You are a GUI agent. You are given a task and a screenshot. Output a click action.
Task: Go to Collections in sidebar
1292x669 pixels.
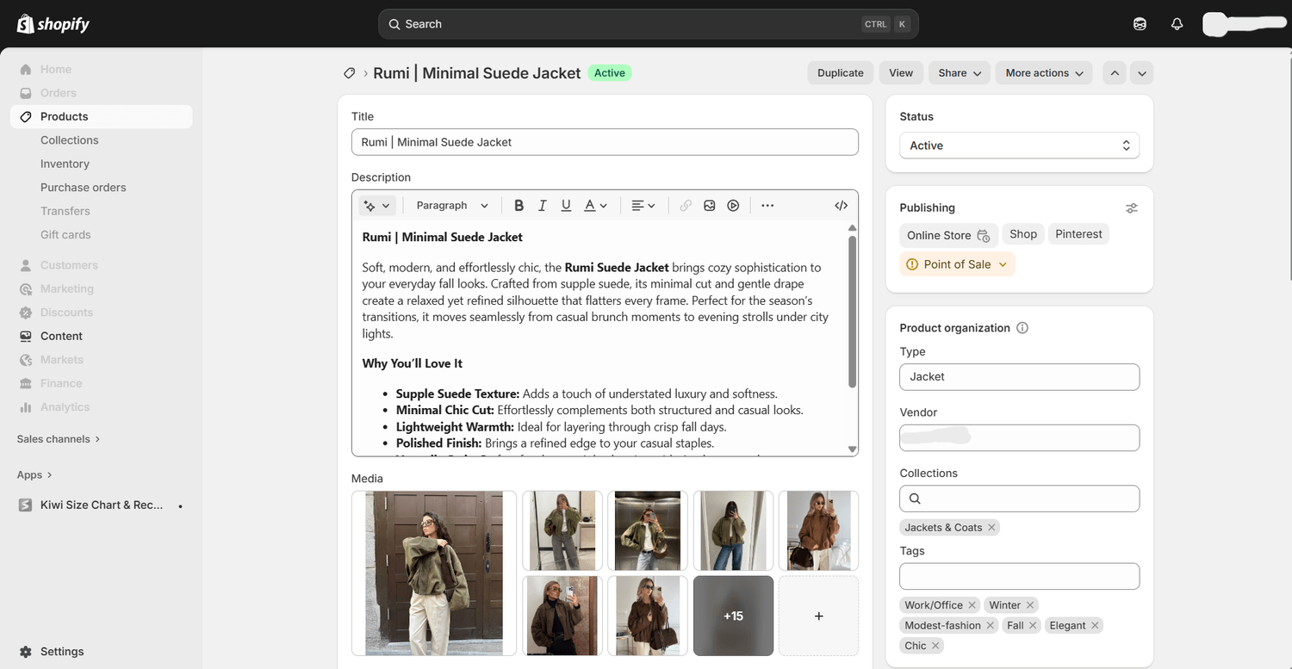point(69,140)
